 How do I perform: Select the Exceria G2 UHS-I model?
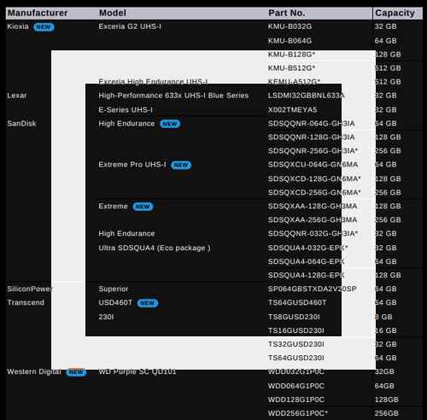click(130, 26)
